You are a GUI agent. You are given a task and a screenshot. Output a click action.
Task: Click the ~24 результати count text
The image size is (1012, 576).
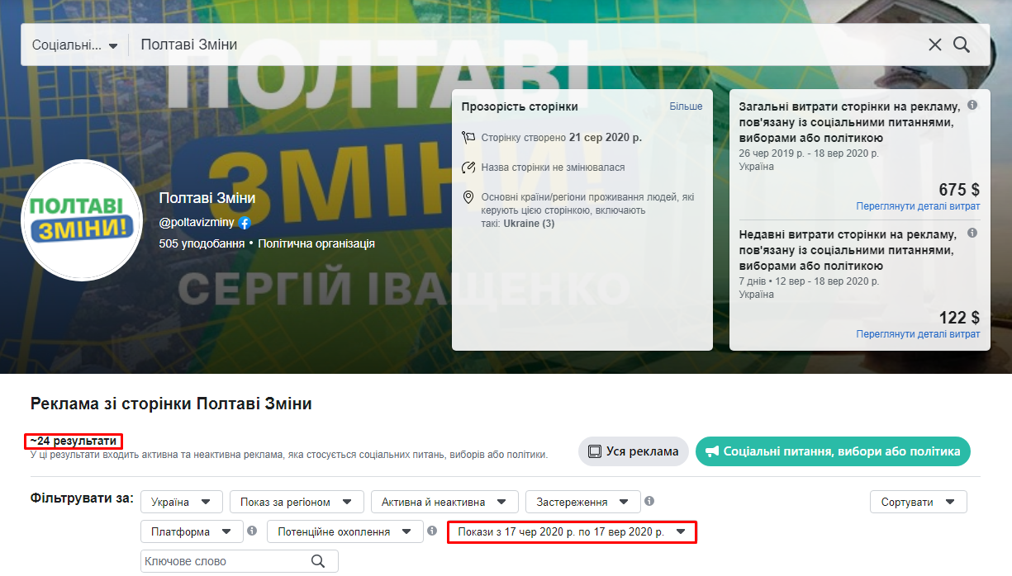73,441
